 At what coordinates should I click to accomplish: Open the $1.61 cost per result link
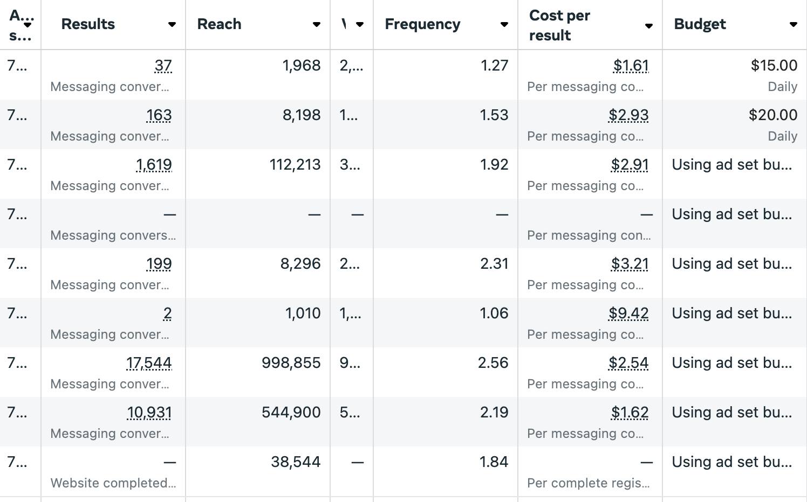point(631,66)
